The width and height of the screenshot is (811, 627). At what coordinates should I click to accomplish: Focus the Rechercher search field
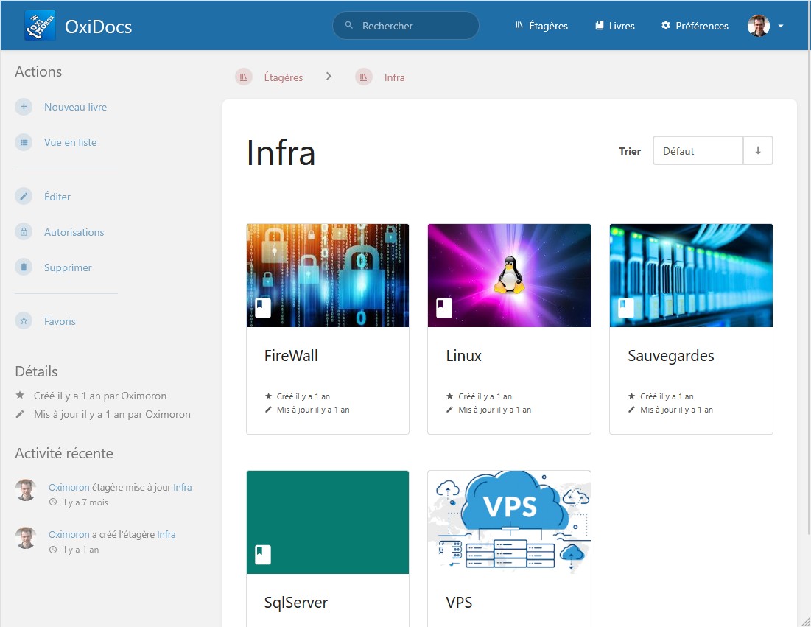(405, 25)
